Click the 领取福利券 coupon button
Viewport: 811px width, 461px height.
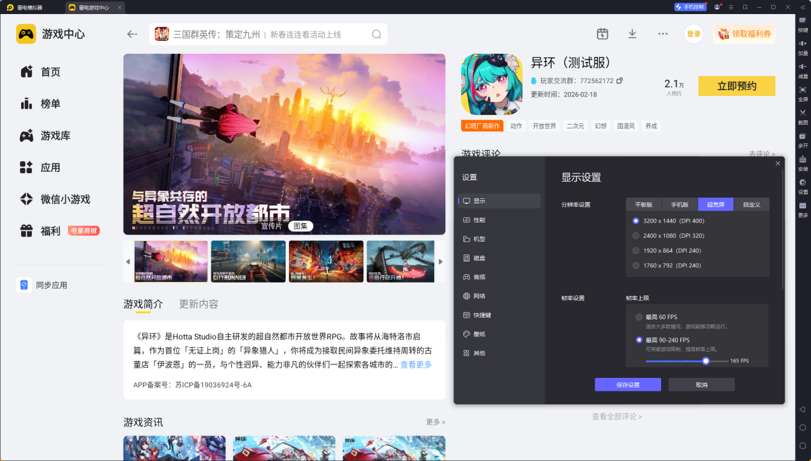click(x=744, y=34)
